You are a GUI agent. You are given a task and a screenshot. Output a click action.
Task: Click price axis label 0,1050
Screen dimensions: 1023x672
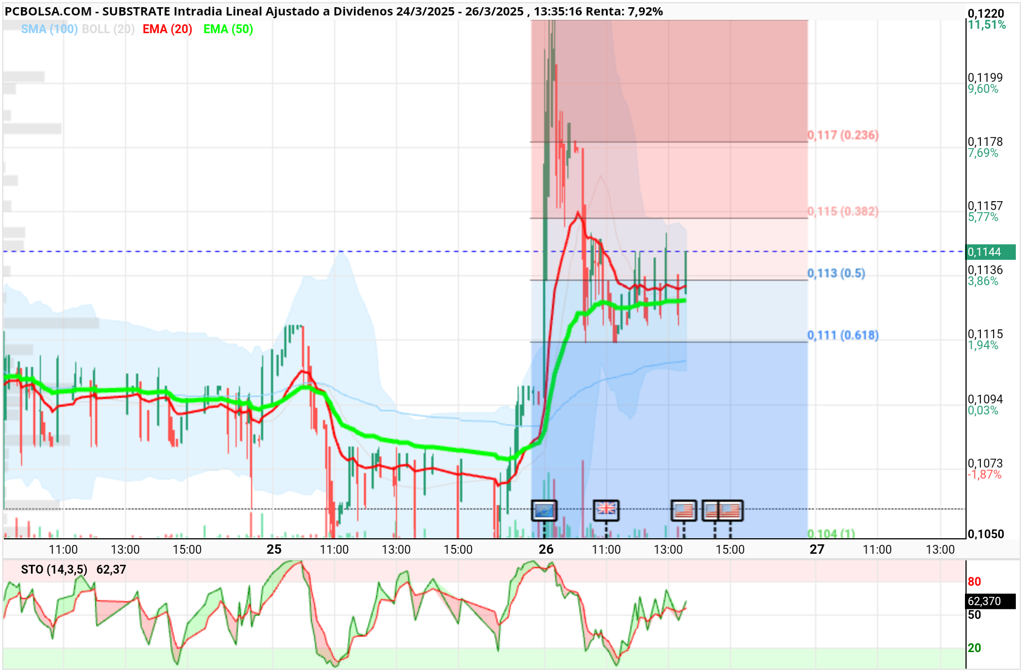coord(986,534)
